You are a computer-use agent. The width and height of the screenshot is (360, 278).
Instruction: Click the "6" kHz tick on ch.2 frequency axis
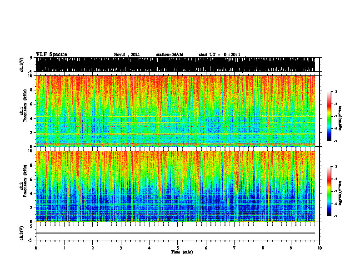point(32,179)
